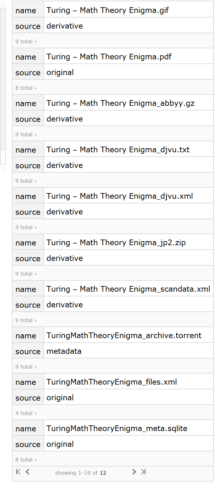Expand '9 total' under Enigma_jp2.zip entry
Viewport: 214px width, 491px height.
tap(26, 274)
